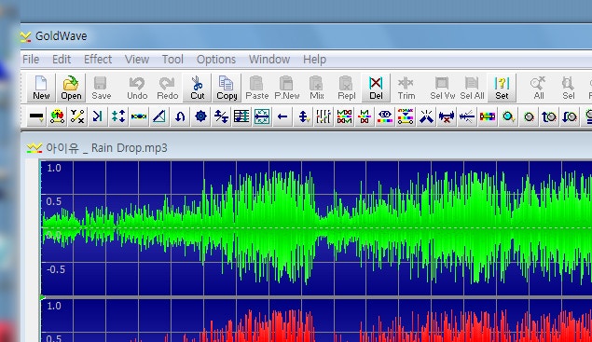Viewport: 592px width, 342px height.
Task: Apply Fade Out down-arrow knob icon
Action: coord(570,116)
